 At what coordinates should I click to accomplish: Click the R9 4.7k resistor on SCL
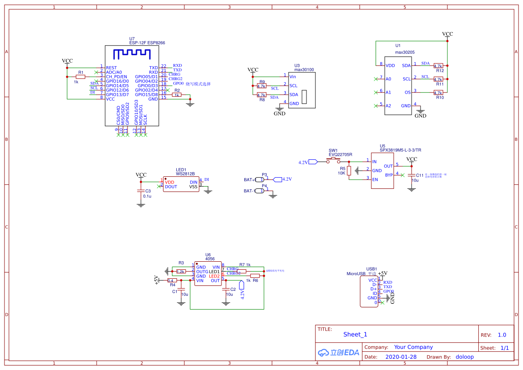pos(261,86)
